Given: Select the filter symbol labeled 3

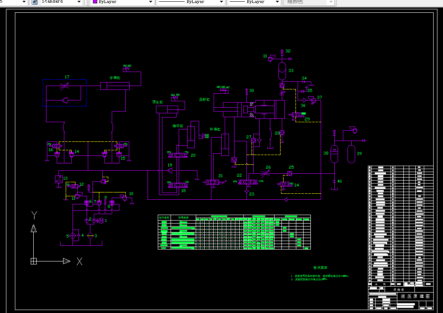Looking at the screenshot, I should 90,235.
